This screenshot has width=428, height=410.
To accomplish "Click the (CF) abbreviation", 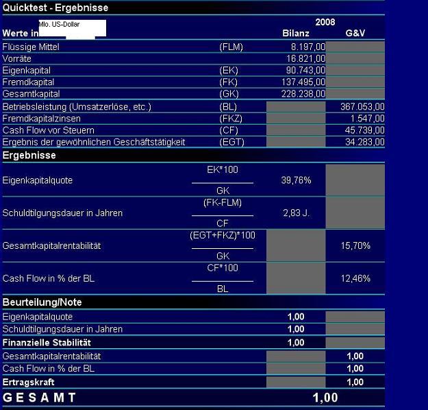I will point(229,130).
